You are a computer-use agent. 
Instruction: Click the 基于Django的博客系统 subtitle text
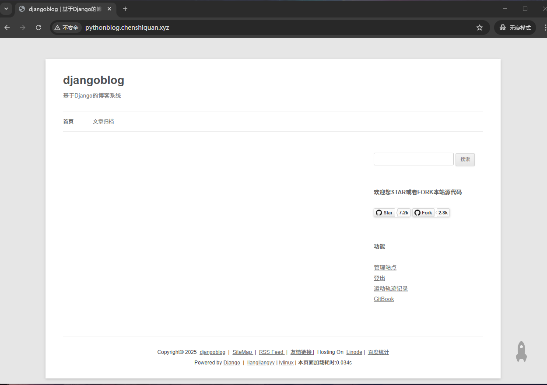point(92,95)
